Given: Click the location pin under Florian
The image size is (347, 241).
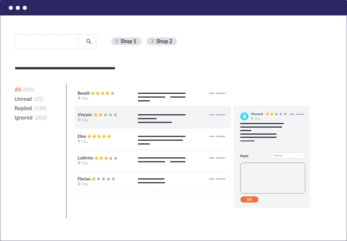Looking at the screenshot, I should (79, 184).
